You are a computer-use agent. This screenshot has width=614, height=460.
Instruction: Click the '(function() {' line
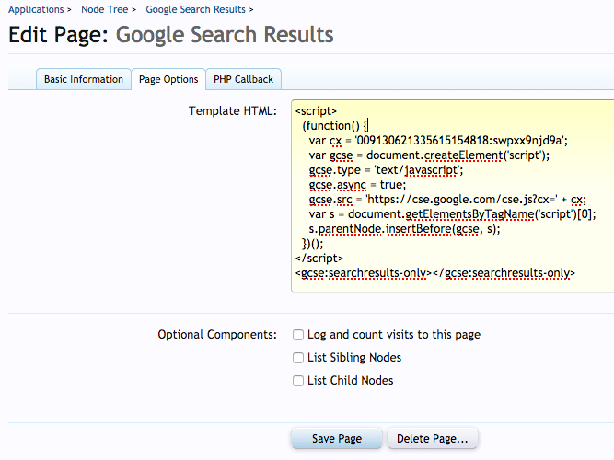point(335,126)
